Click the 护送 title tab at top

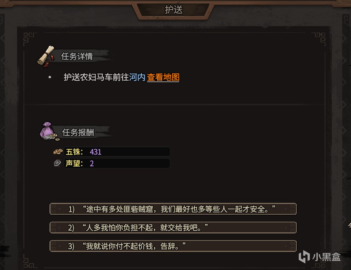click(173, 10)
